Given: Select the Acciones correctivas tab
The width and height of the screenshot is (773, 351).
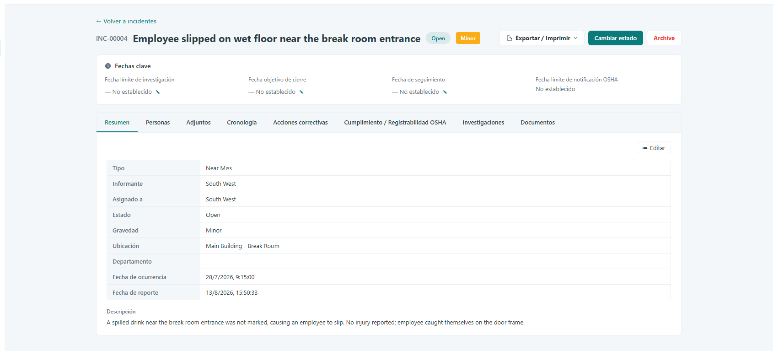Looking at the screenshot, I should [301, 122].
